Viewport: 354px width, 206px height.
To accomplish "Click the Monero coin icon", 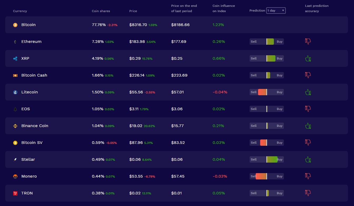I will [15, 176].
